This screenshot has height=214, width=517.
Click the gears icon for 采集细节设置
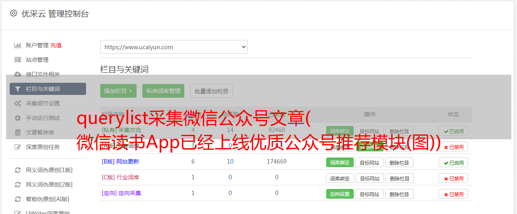pyautogui.click(x=17, y=103)
